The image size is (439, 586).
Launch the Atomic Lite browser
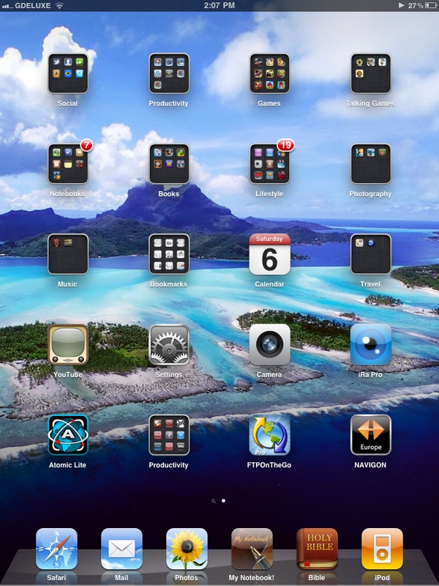pos(68,435)
